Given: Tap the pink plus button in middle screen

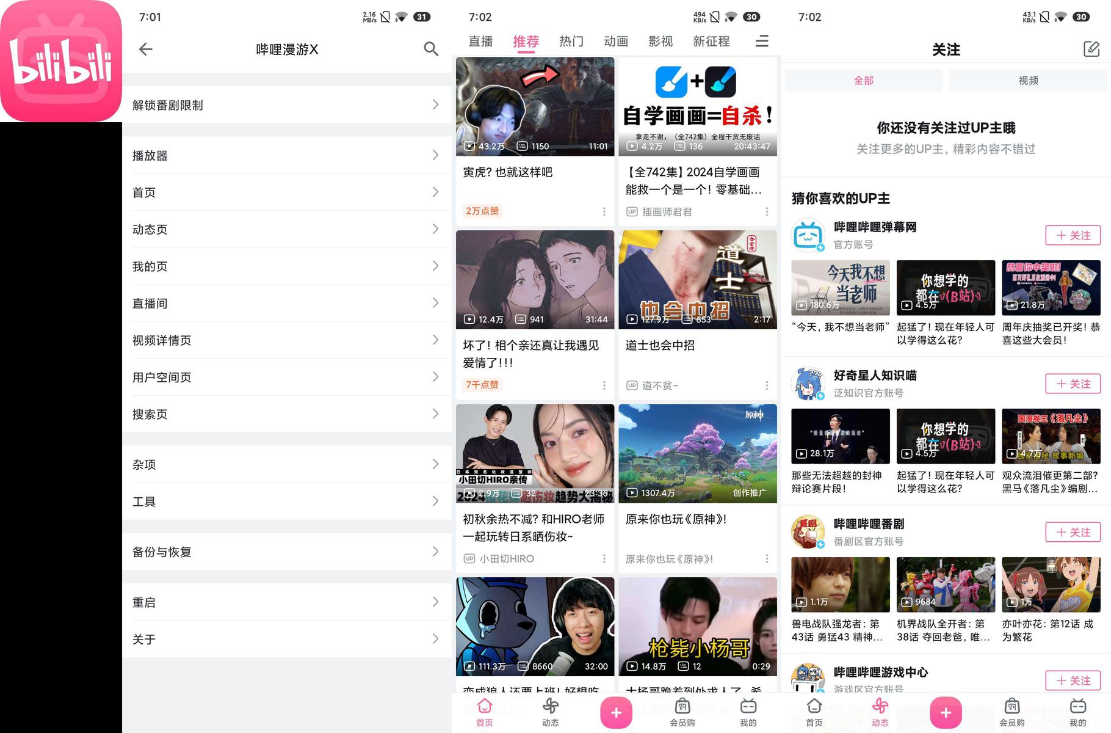Looking at the screenshot, I should point(616,713).
